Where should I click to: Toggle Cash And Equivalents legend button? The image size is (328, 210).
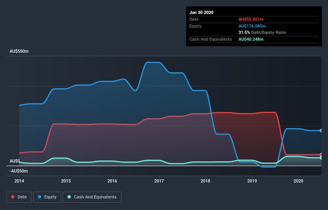pos(92,197)
